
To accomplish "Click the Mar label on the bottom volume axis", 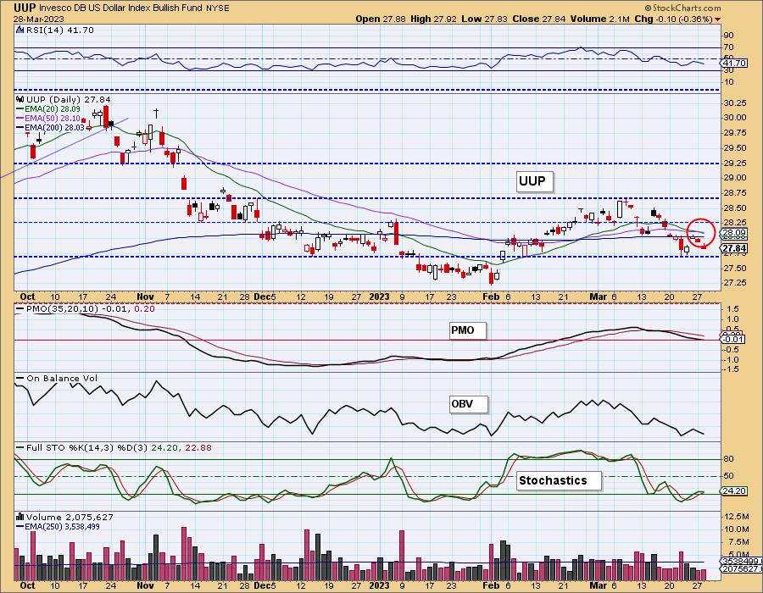I will (598, 585).
